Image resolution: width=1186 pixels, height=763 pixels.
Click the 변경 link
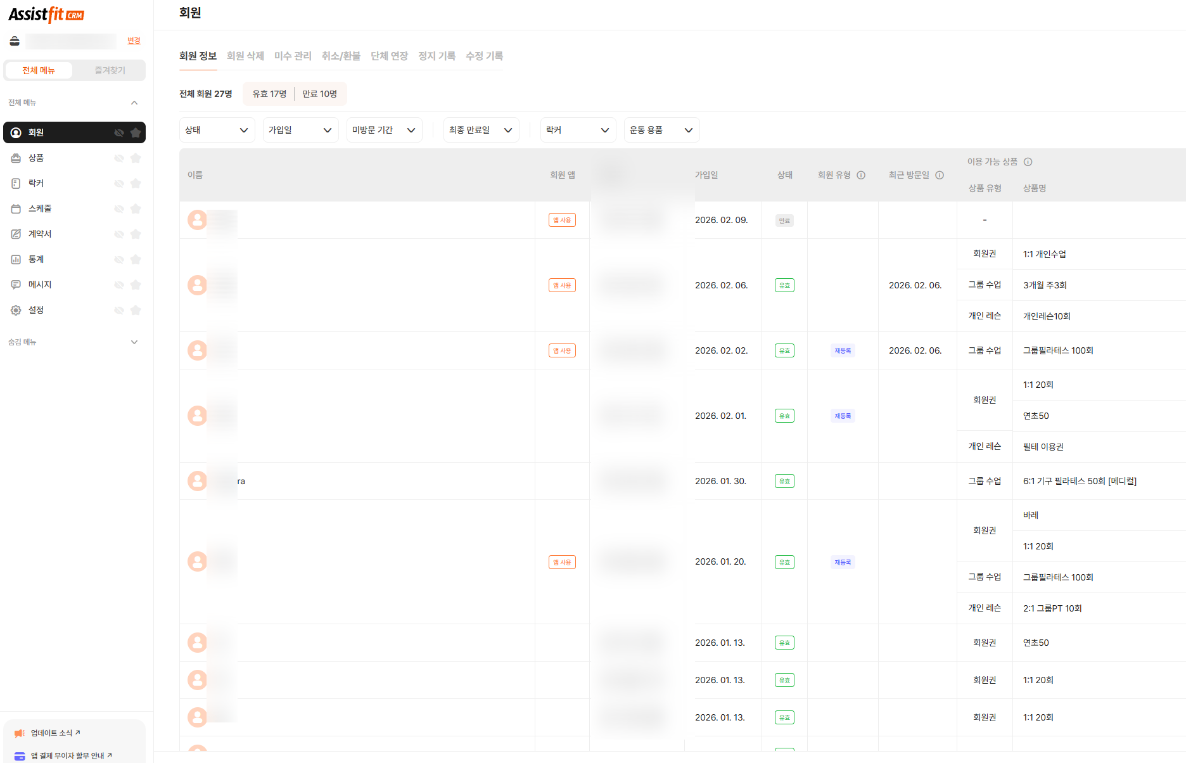tap(134, 41)
